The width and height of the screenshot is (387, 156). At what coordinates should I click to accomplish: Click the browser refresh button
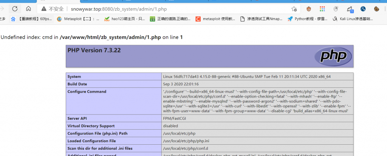[x=15, y=9]
